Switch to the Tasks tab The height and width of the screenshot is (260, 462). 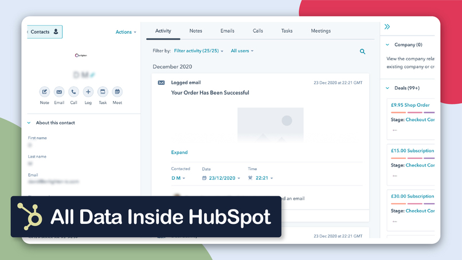(x=287, y=30)
